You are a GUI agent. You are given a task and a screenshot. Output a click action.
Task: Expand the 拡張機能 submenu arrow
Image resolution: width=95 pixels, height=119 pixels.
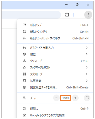[x=87, y=81]
